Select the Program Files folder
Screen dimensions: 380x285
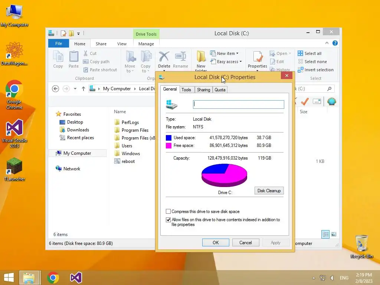point(135,130)
